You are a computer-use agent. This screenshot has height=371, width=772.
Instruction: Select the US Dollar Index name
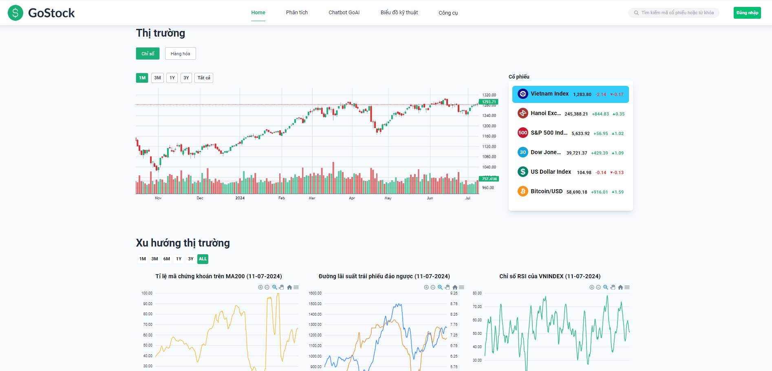pyautogui.click(x=551, y=172)
